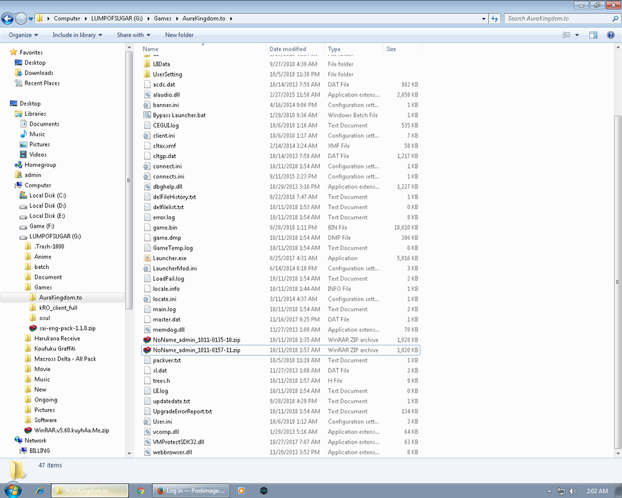Select the VMProtectSDK32.dll file icon
Viewport: 622px width, 498px height.
pyautogui.click(x=147, y=442)
